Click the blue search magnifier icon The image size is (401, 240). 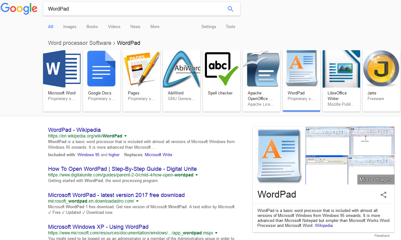tap(230, 9)
